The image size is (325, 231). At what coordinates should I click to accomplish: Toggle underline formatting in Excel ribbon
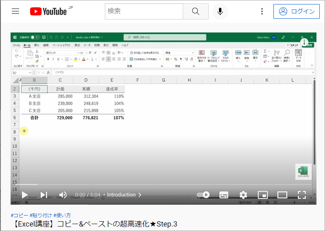pyautogui.click(x=58, y=59)
